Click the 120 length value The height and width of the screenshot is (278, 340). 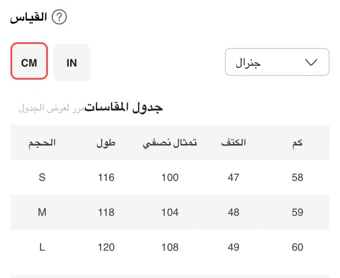click(x=106, y=247)
